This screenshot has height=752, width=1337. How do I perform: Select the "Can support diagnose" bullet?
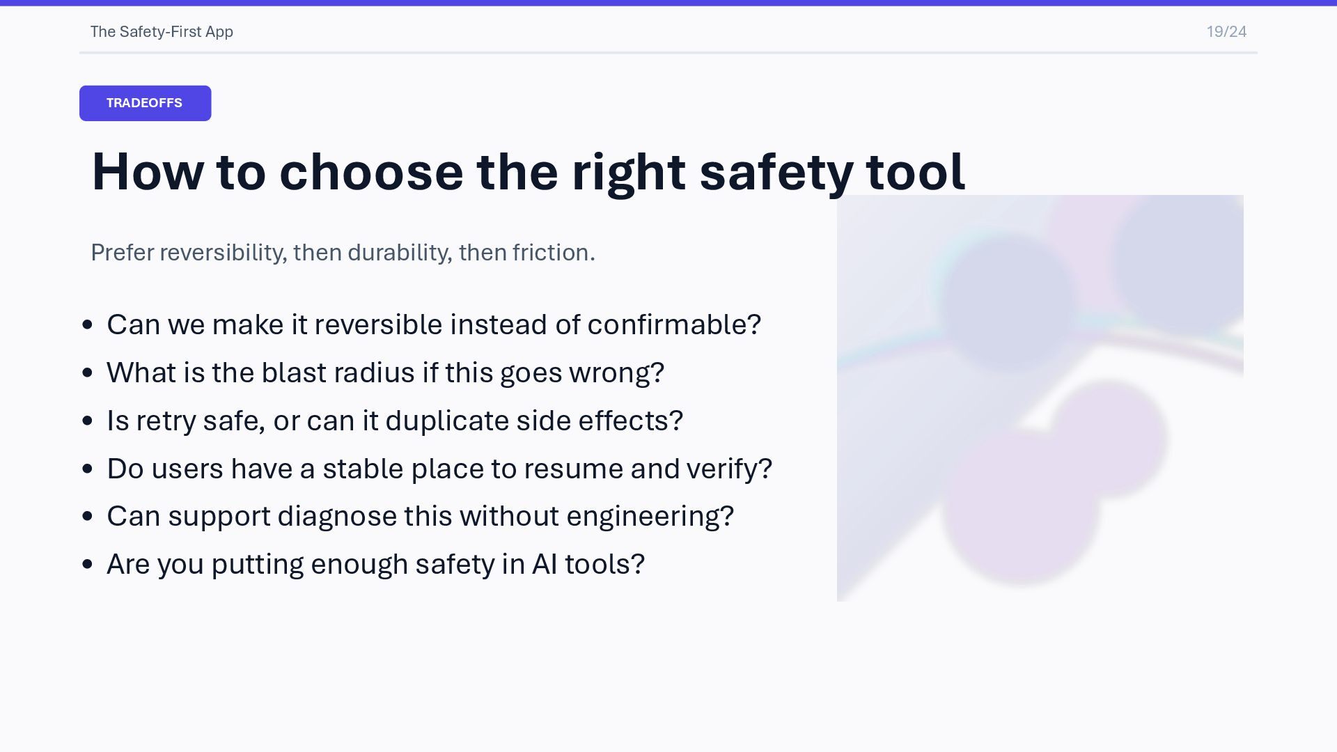click(420, 516)
